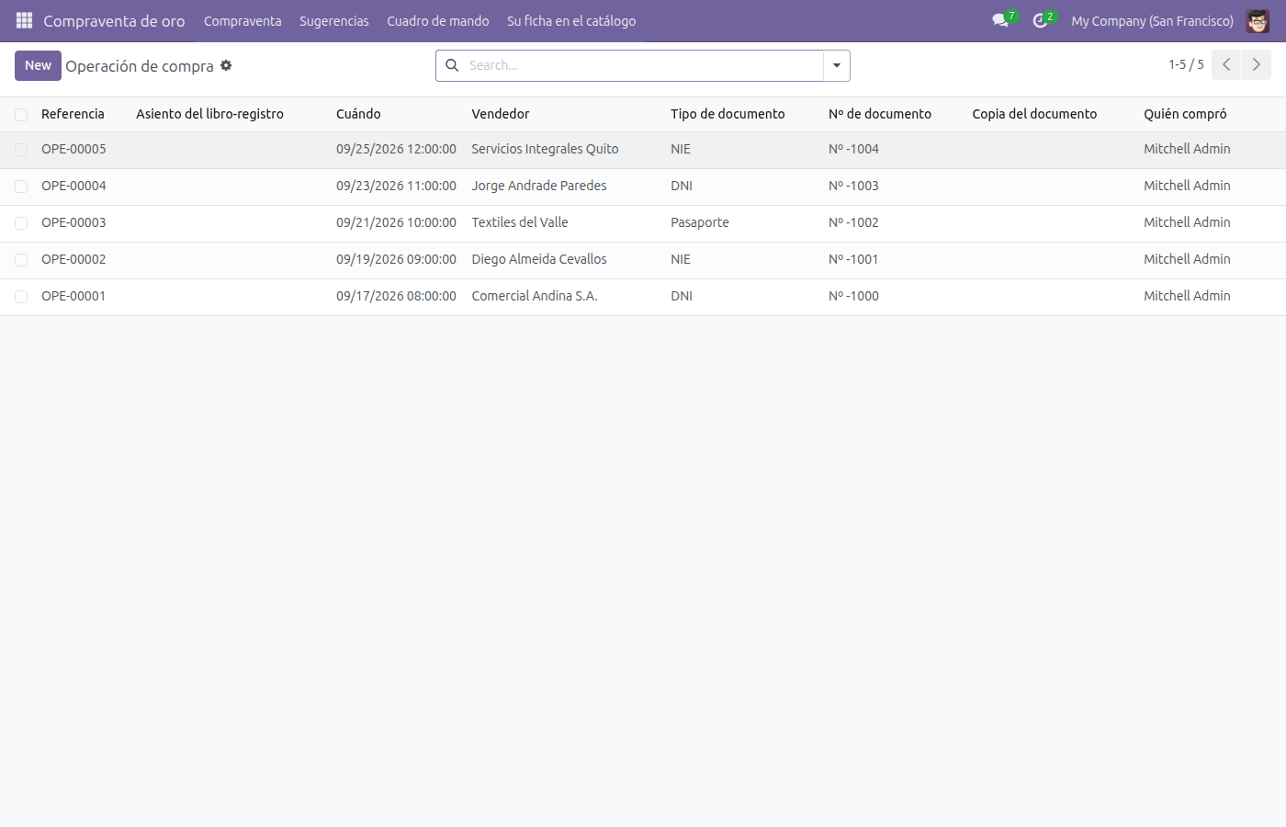Open the Cuadro de mando menu
This screenshot has height=827, width=1286.
coord(438,21)
